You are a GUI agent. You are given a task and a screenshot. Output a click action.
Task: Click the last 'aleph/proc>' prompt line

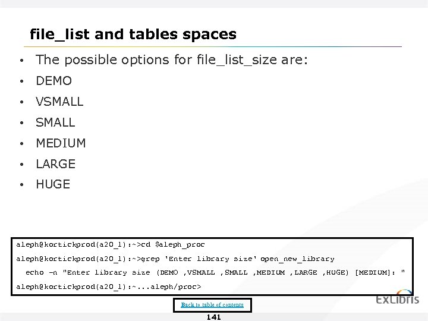tap(109, 287)
